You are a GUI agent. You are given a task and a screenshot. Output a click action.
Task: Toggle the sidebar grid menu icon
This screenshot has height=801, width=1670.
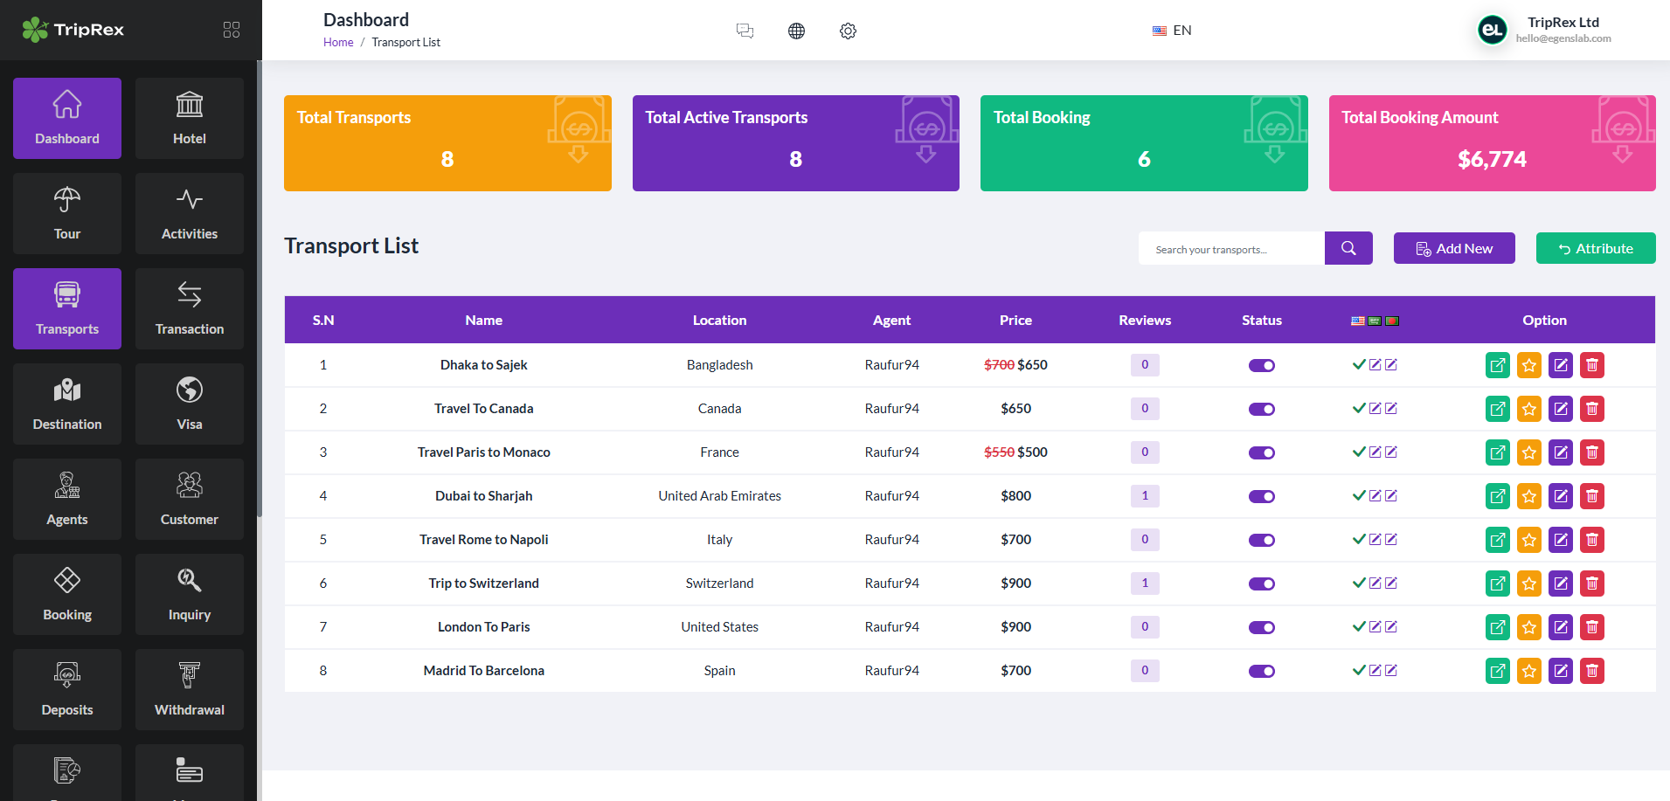[232, 30]
